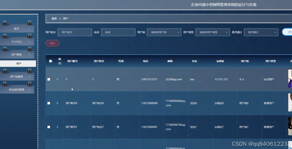292x149 pixels.
Task: Click the 用户姓名 input field
Action: point(75,32)
